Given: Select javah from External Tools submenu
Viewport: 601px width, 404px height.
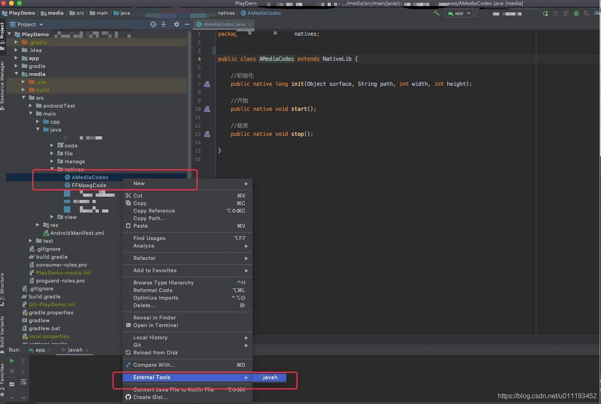Looking at the screenshot, I should [270, 377].
